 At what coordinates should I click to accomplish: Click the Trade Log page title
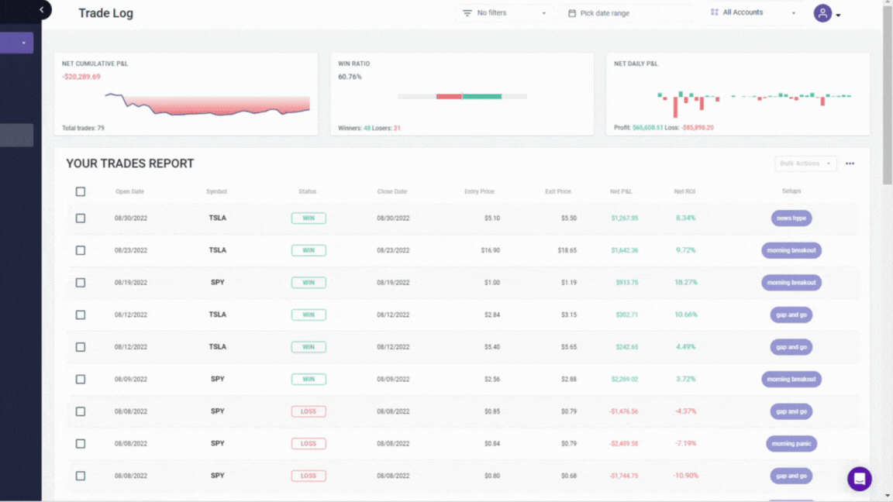pos(106,13)
